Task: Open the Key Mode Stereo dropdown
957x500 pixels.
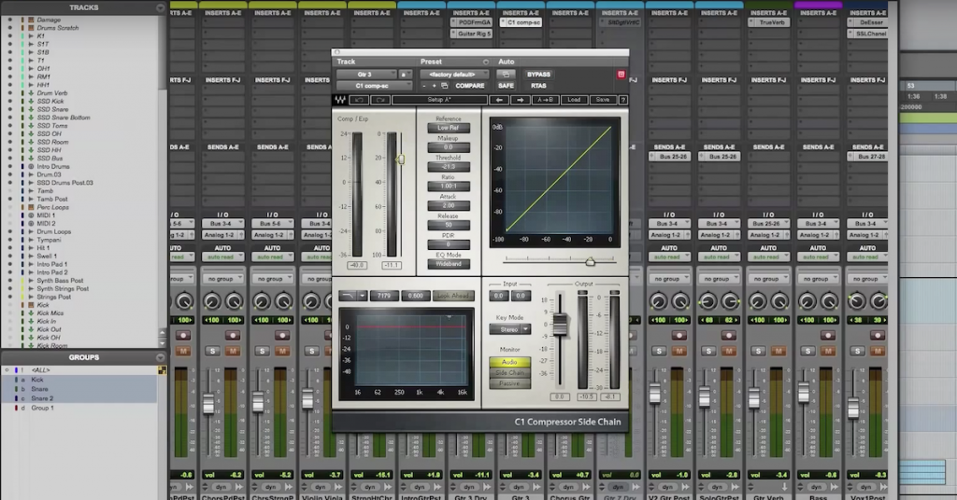Action: (509, 329)
